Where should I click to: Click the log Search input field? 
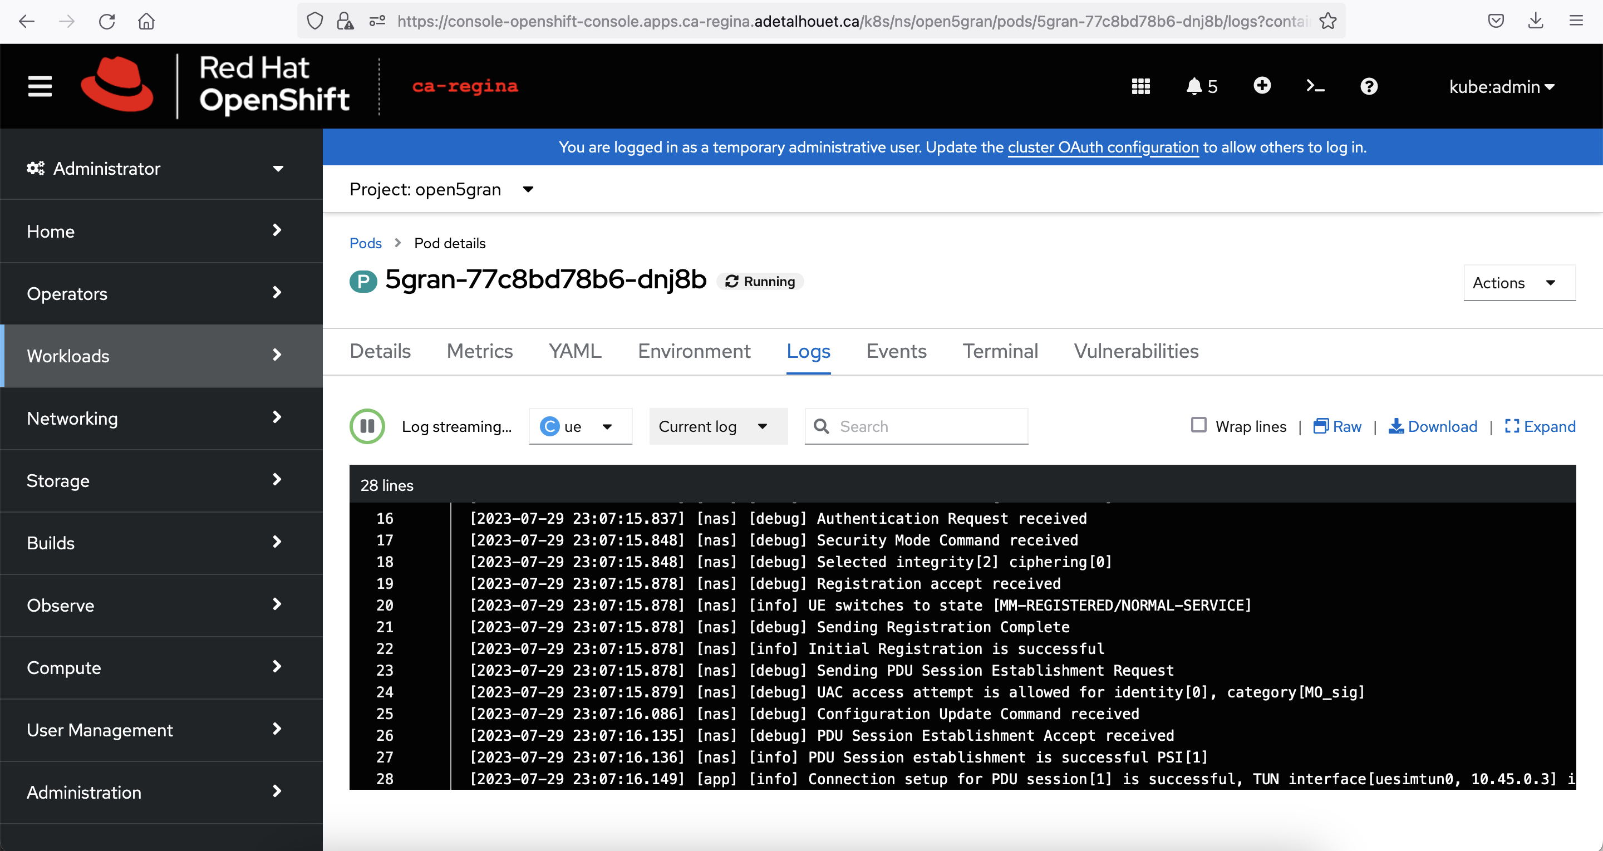click(x=927, y=427)
